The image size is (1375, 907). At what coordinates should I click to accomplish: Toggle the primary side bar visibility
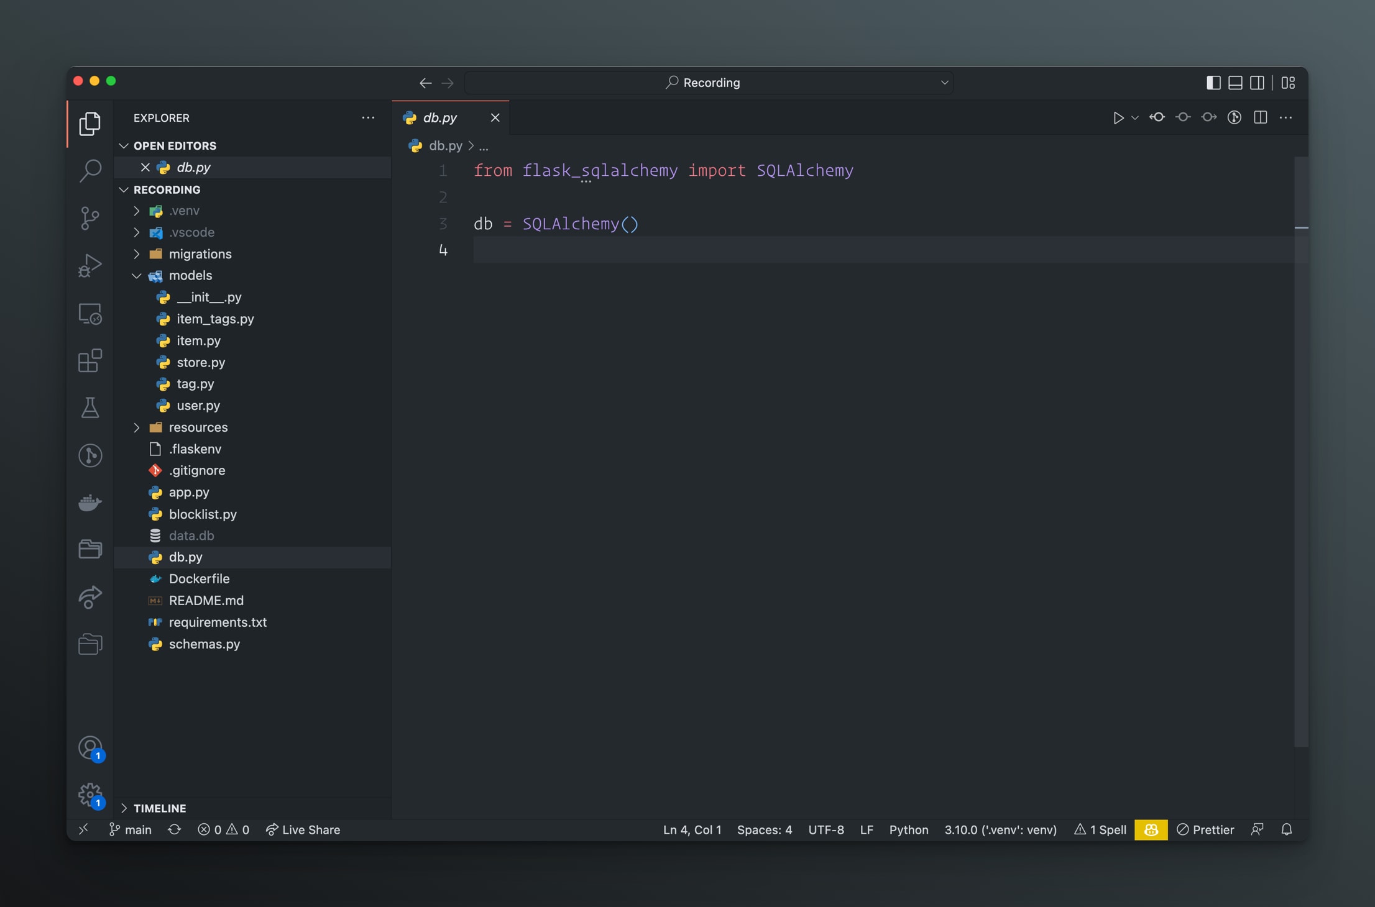click(1213, 83)
